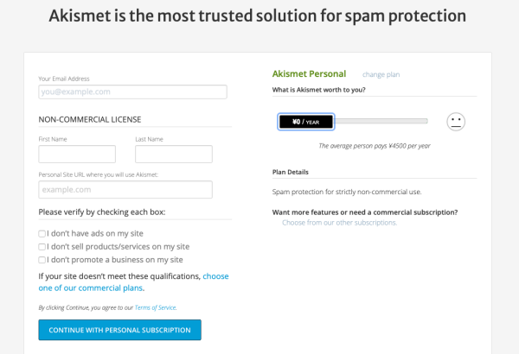Image resolution: width=519 pixels, height=354 pixels.
Task: Click the Personal Site URL field
Action: [125, 189]
